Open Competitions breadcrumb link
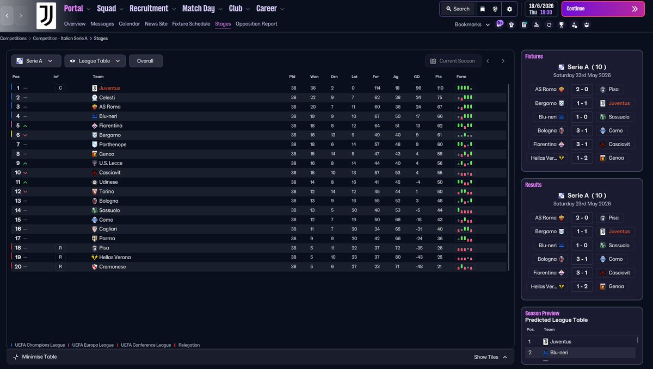 pos(13,39)
